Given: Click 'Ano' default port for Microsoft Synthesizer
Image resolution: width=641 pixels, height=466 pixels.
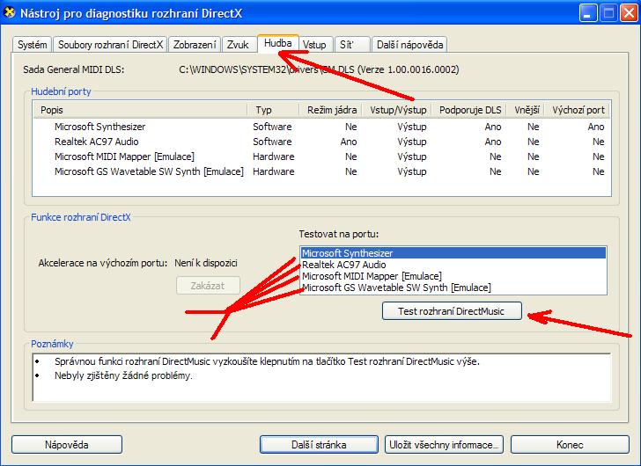Looking at the screenshot, I should click(x=595, y=127).
